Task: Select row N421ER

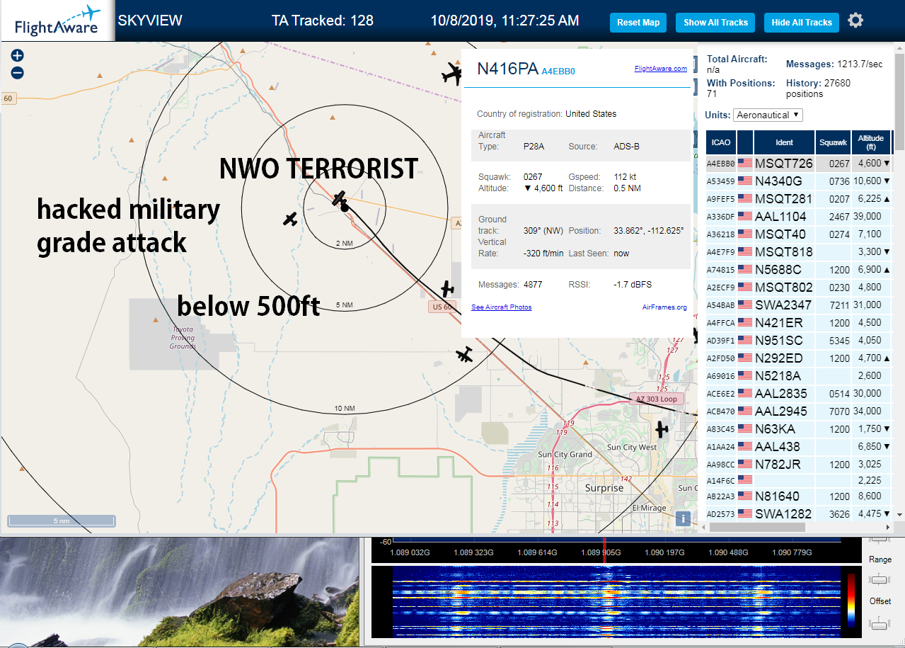Action: coord(798,323)
